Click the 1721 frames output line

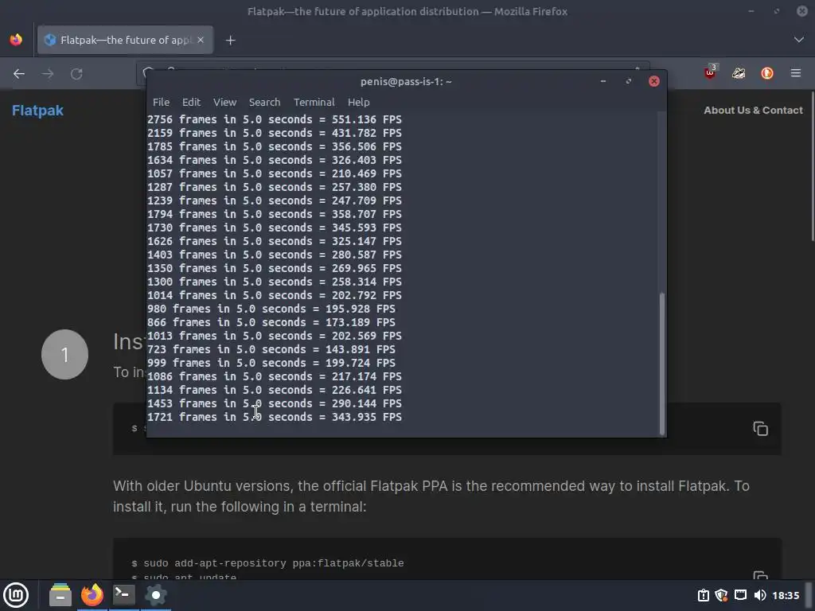click(x=275, y=417)
